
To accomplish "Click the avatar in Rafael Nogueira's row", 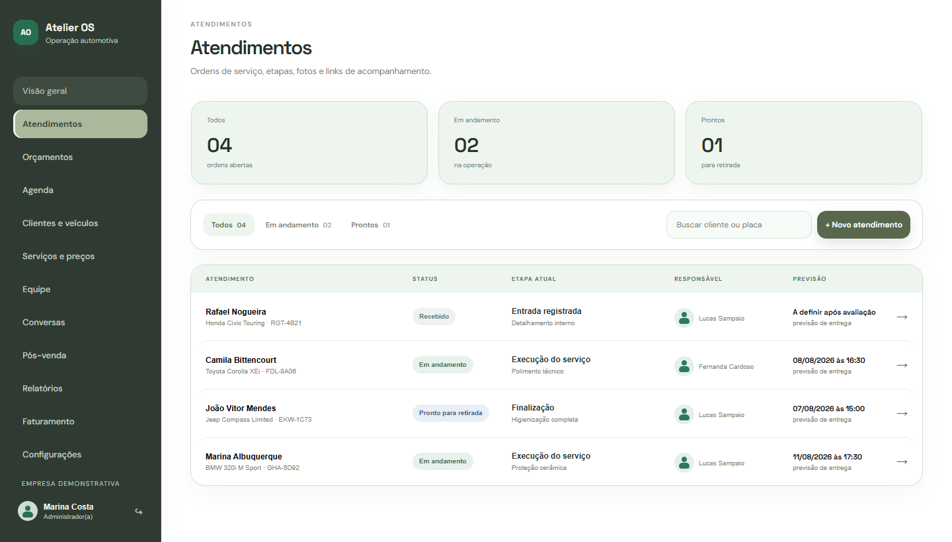I will tap(684, 318).
